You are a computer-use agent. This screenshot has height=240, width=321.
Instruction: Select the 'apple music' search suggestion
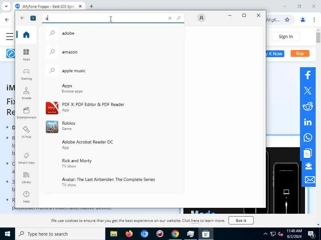point(113,71)
